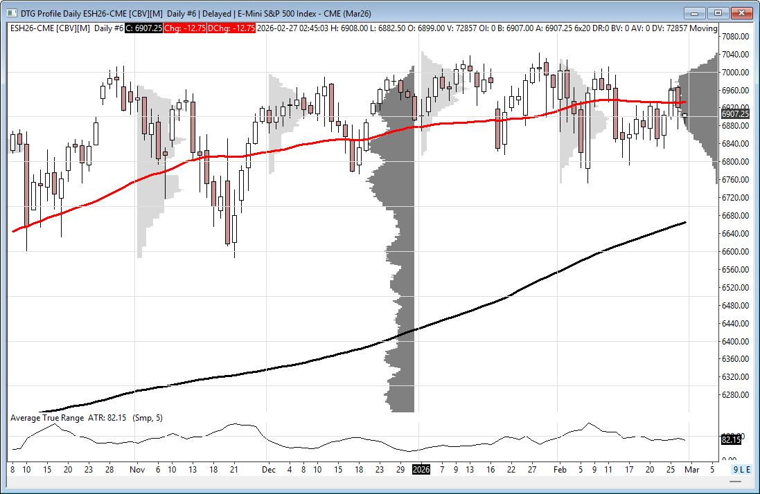This screenshot has height=494, width=760.
Task: Click the 82.15 ATR value marker
Action: pos(731,440)
